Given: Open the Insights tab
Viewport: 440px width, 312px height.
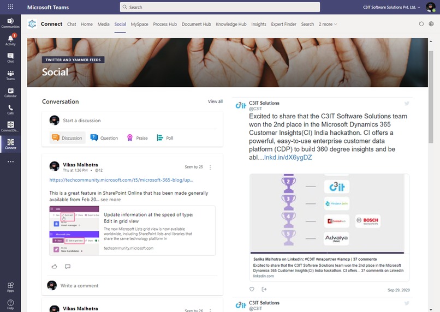Looking at the screenshot, I should (x=259, y=24).
